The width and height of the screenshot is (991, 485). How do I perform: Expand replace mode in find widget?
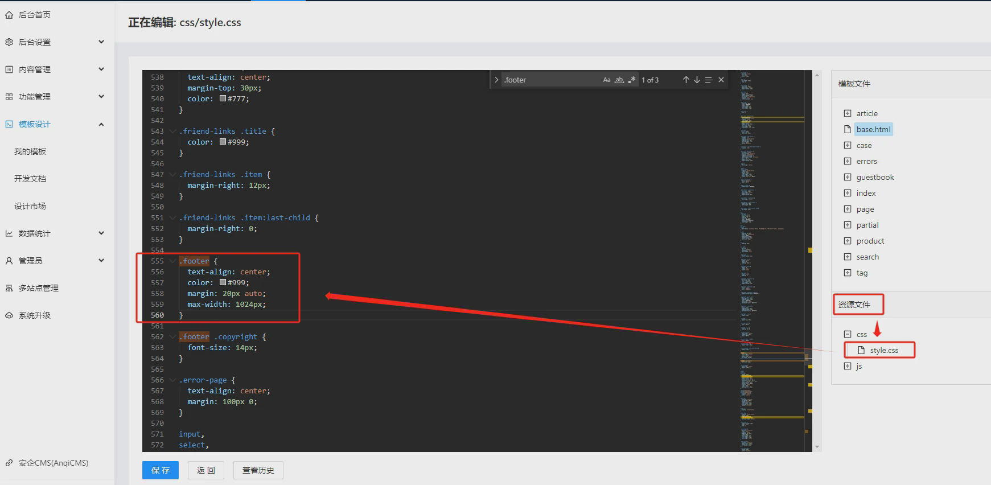point(496,80)
